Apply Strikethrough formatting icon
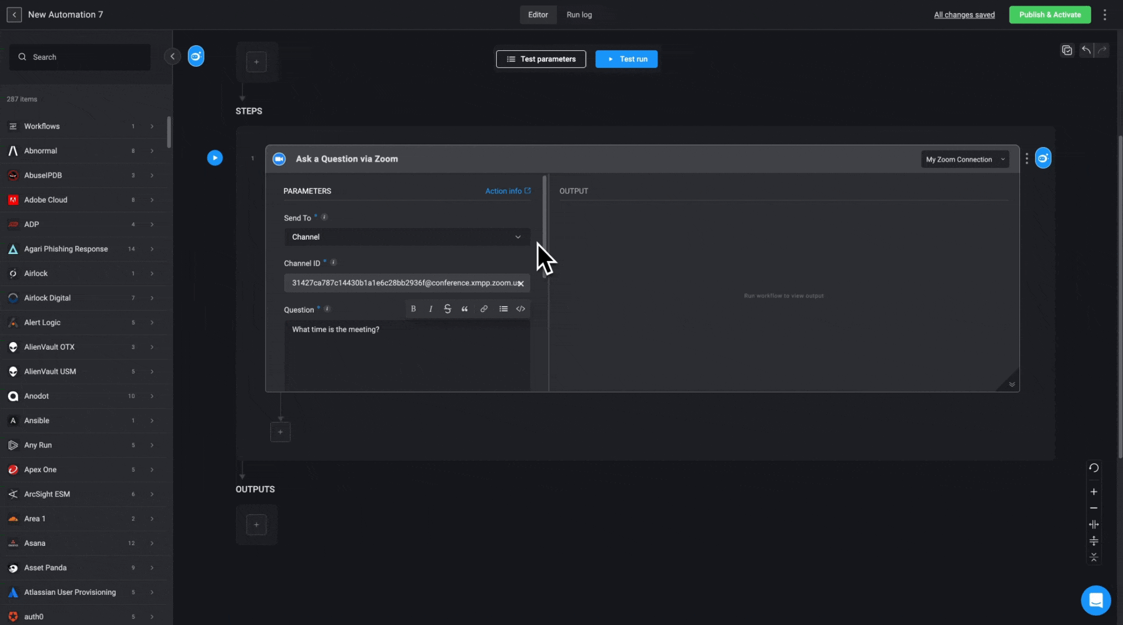 447,309
